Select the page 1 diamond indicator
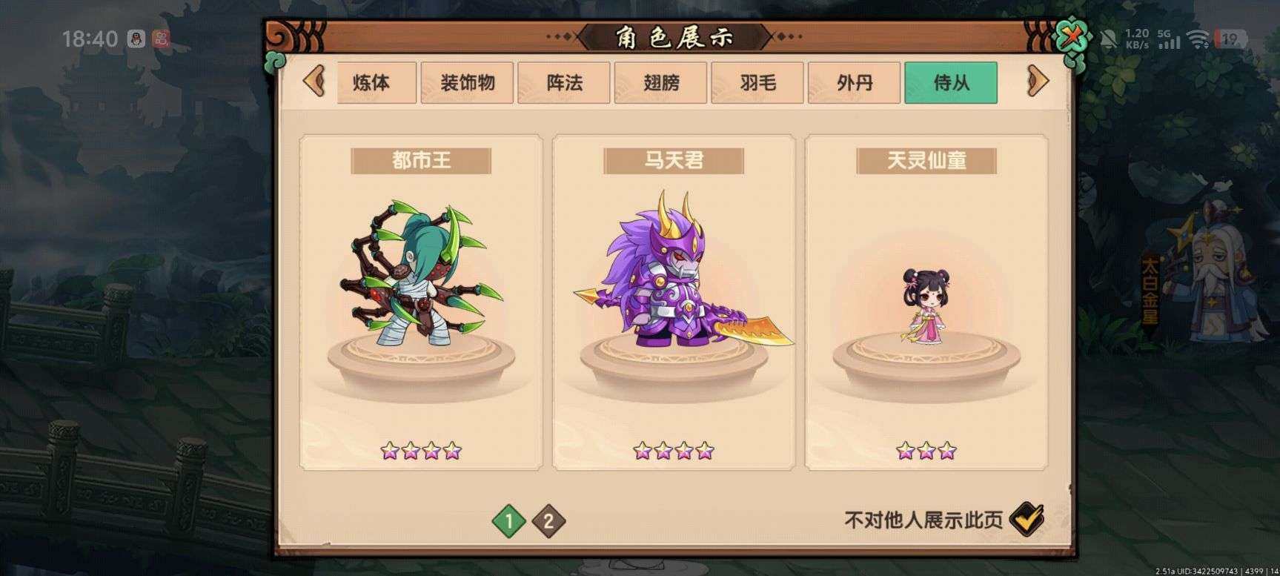The width and height of the screenshot is (1280, 576). point(508,520)
